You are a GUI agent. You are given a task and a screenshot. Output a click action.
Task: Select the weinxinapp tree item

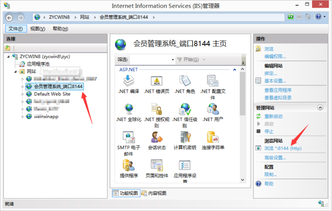coord(46,116)
